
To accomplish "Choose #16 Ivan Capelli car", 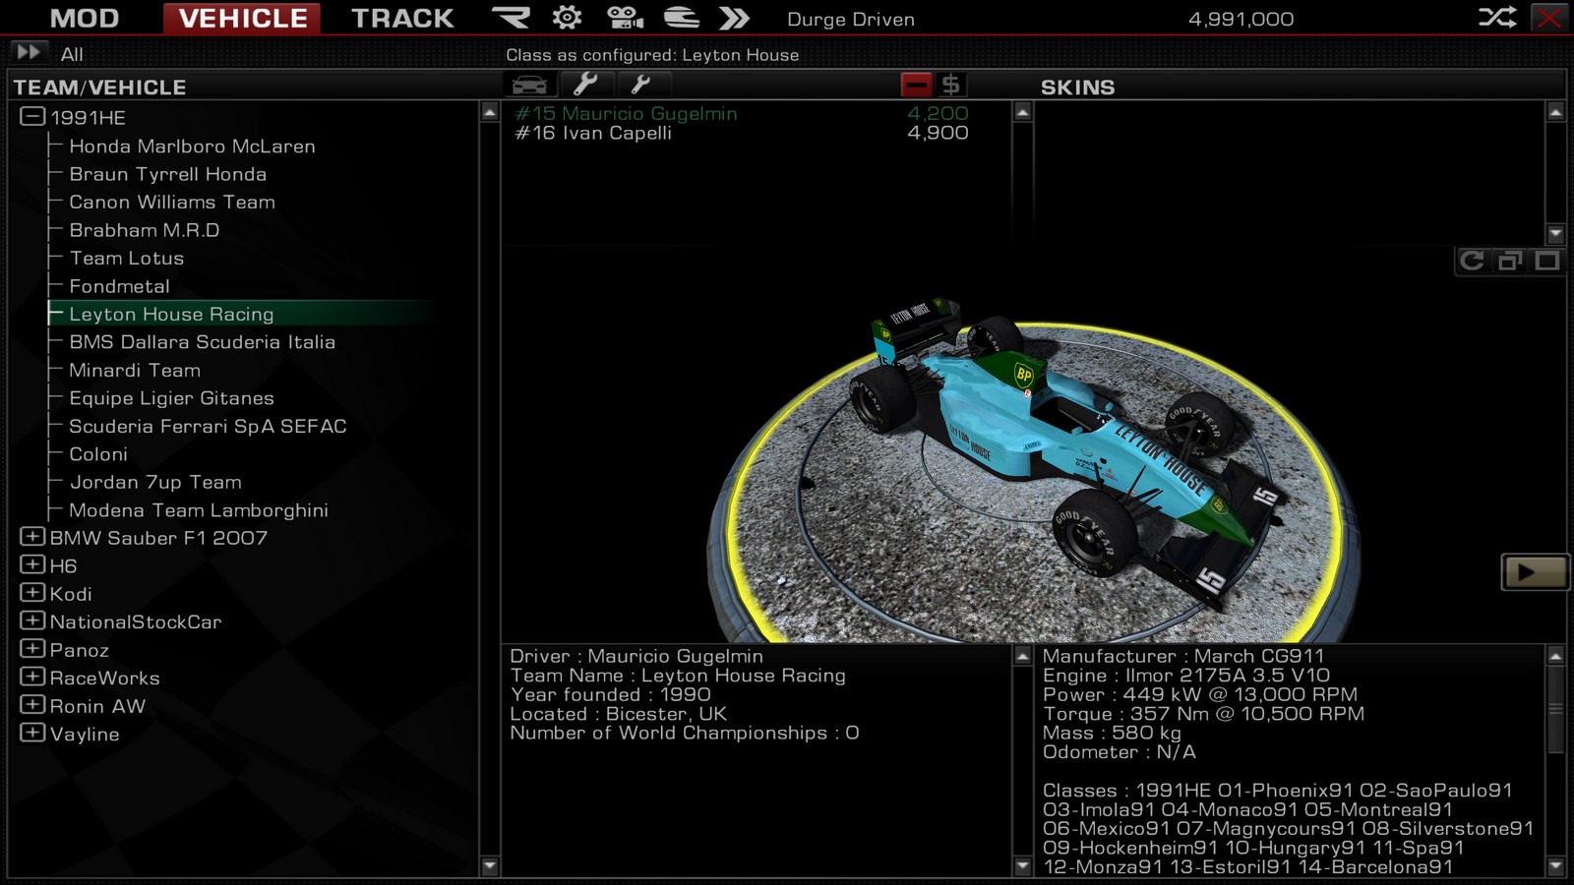I will point(742,133).
